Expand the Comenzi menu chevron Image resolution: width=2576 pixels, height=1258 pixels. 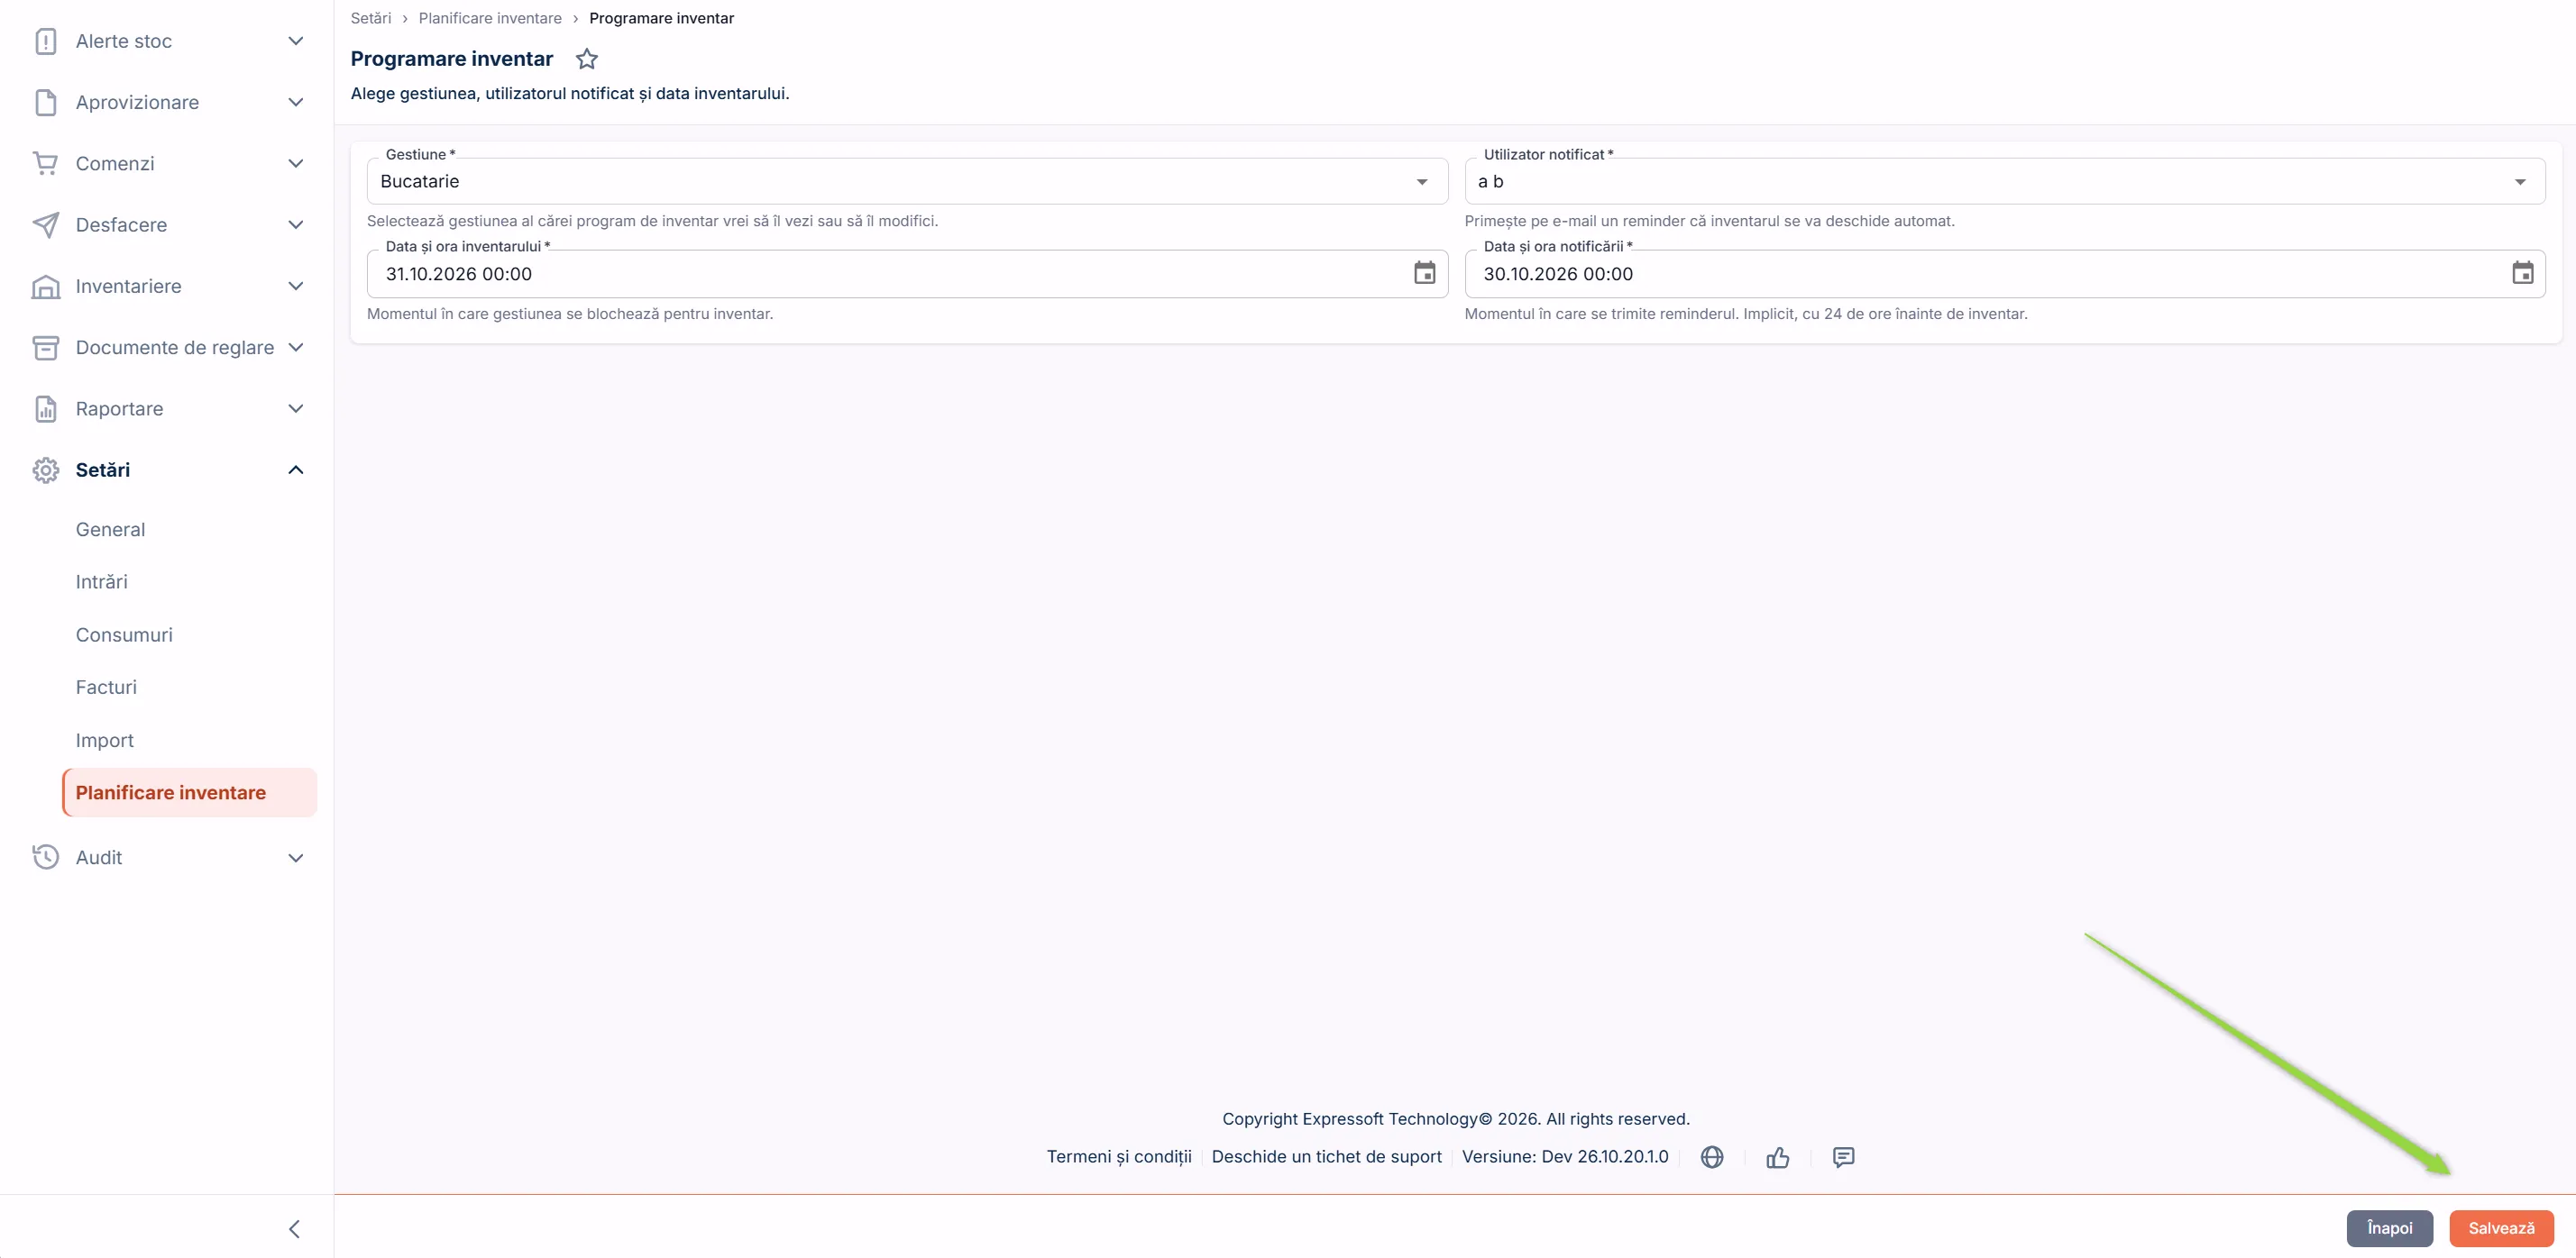295,163
